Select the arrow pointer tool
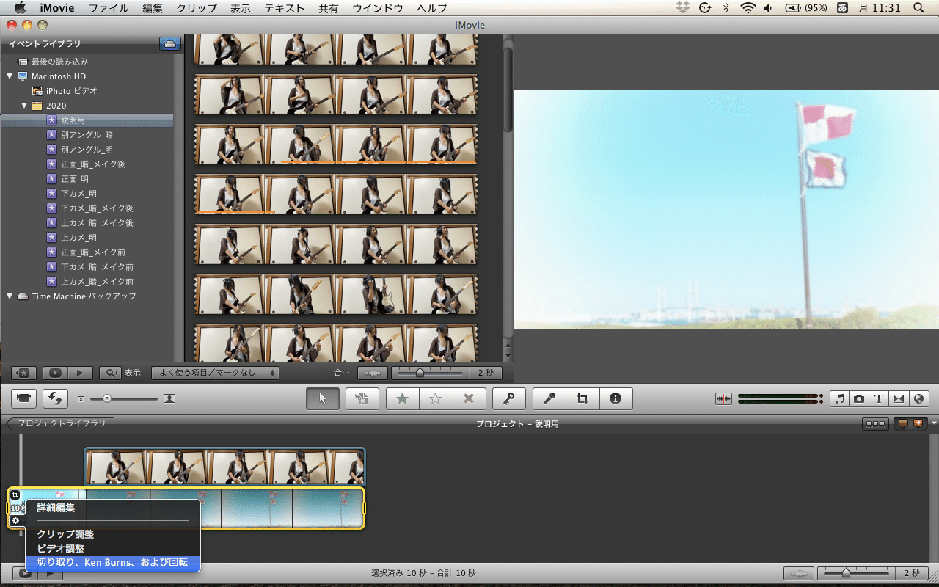Image resolution: width=939 pixels, height=587 pixels. tap(323, 398)
